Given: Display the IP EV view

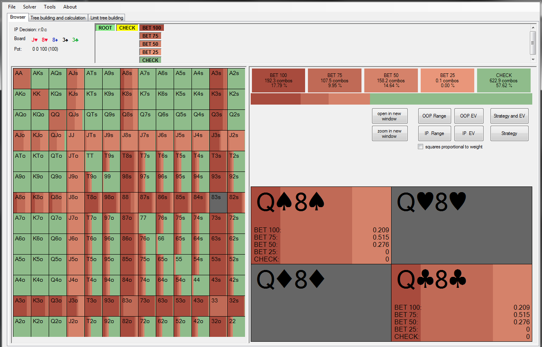Looking at the screenshot, I should [469, 133].
